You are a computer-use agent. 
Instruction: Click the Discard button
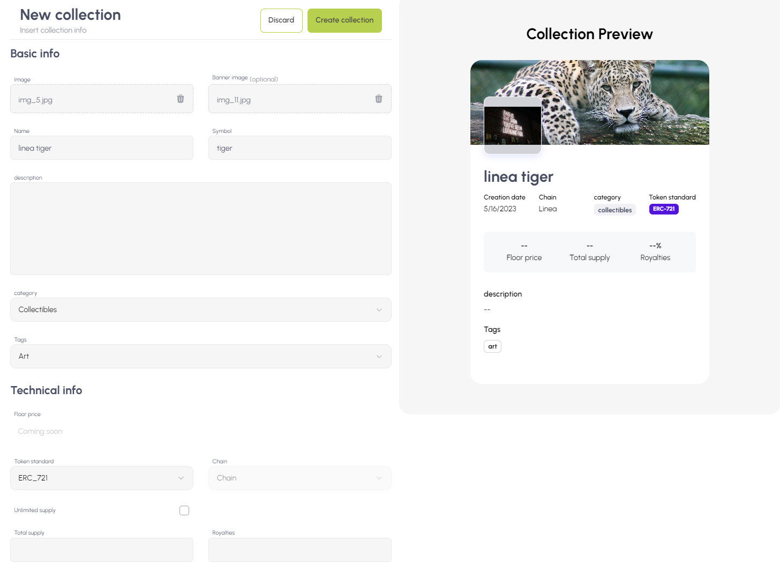281,20
